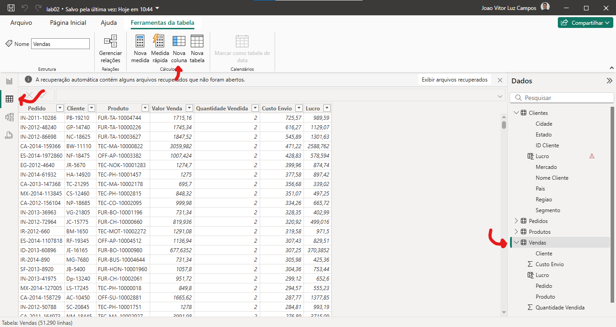The height and width of the screenshot is (327, 616).
Task: Click the Dados pane vertical scrollbar
Action: coord(612,204)
